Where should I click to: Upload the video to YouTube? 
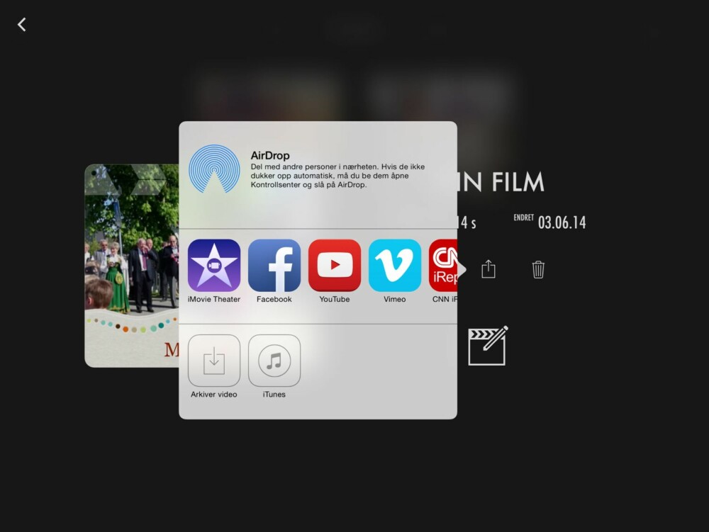pos(335,266)
